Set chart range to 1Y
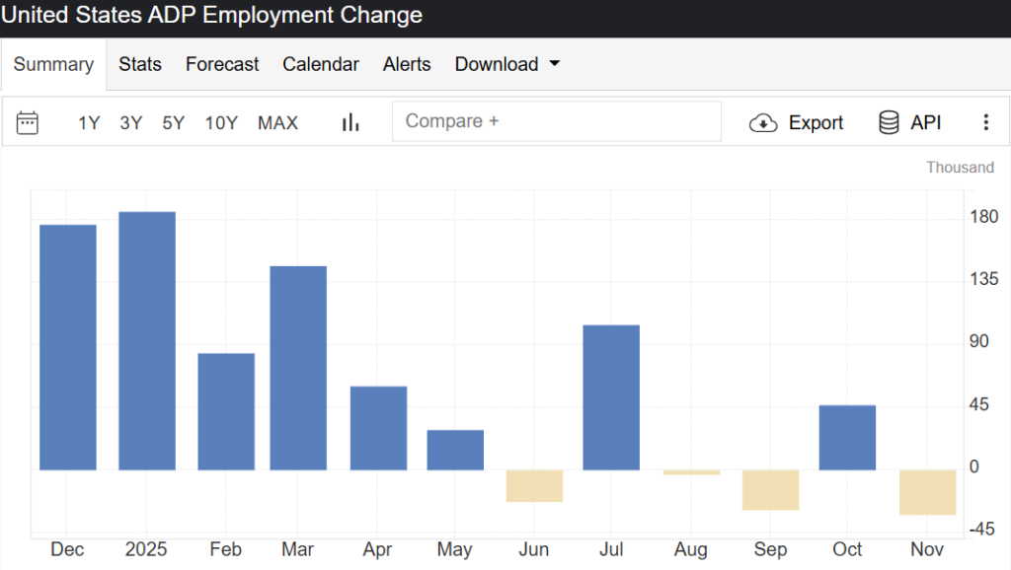 89,122
